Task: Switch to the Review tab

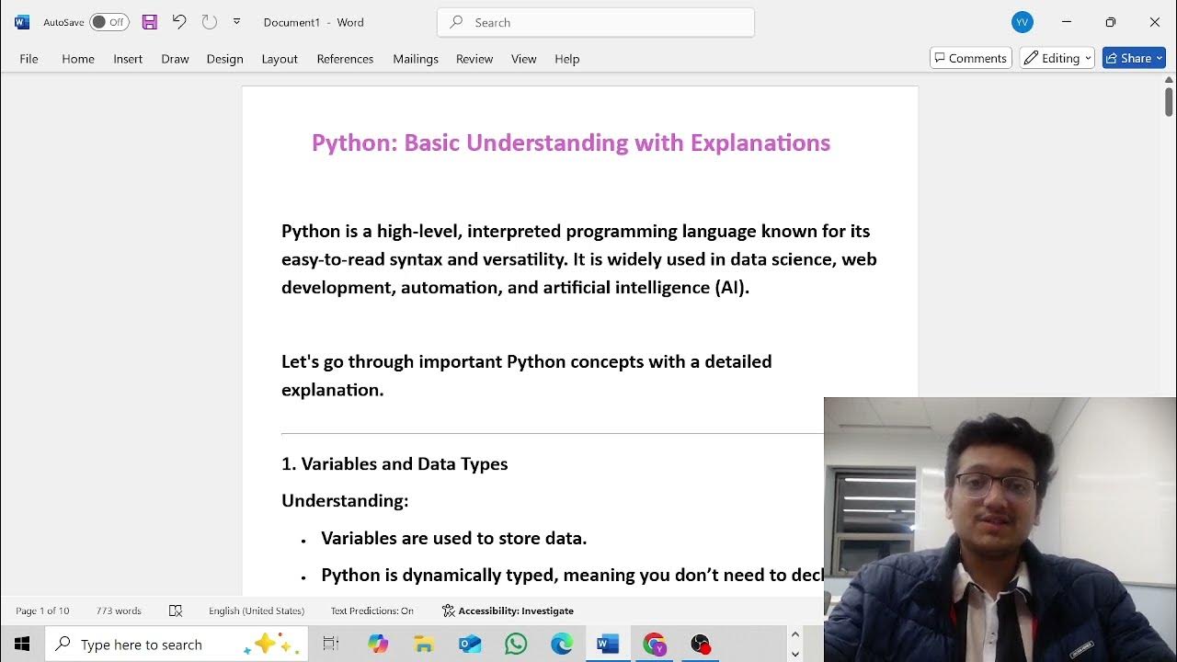Action: tap(474, 59)
